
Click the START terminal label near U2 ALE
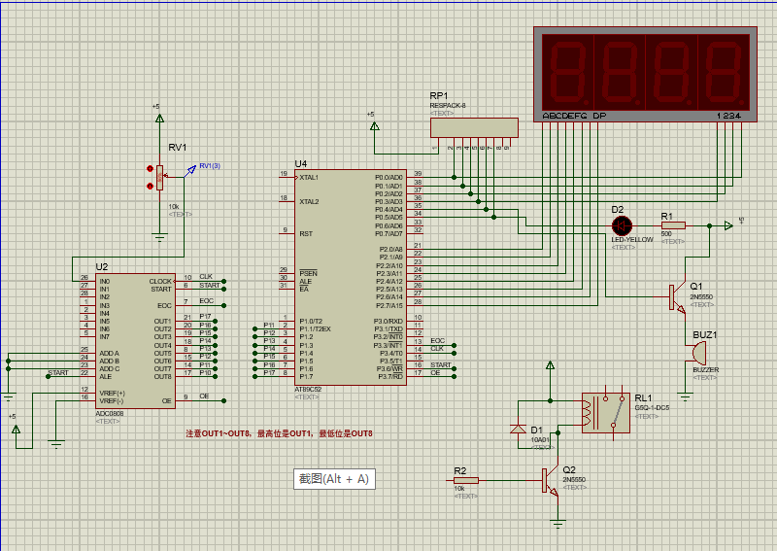(x=58, y=372)
